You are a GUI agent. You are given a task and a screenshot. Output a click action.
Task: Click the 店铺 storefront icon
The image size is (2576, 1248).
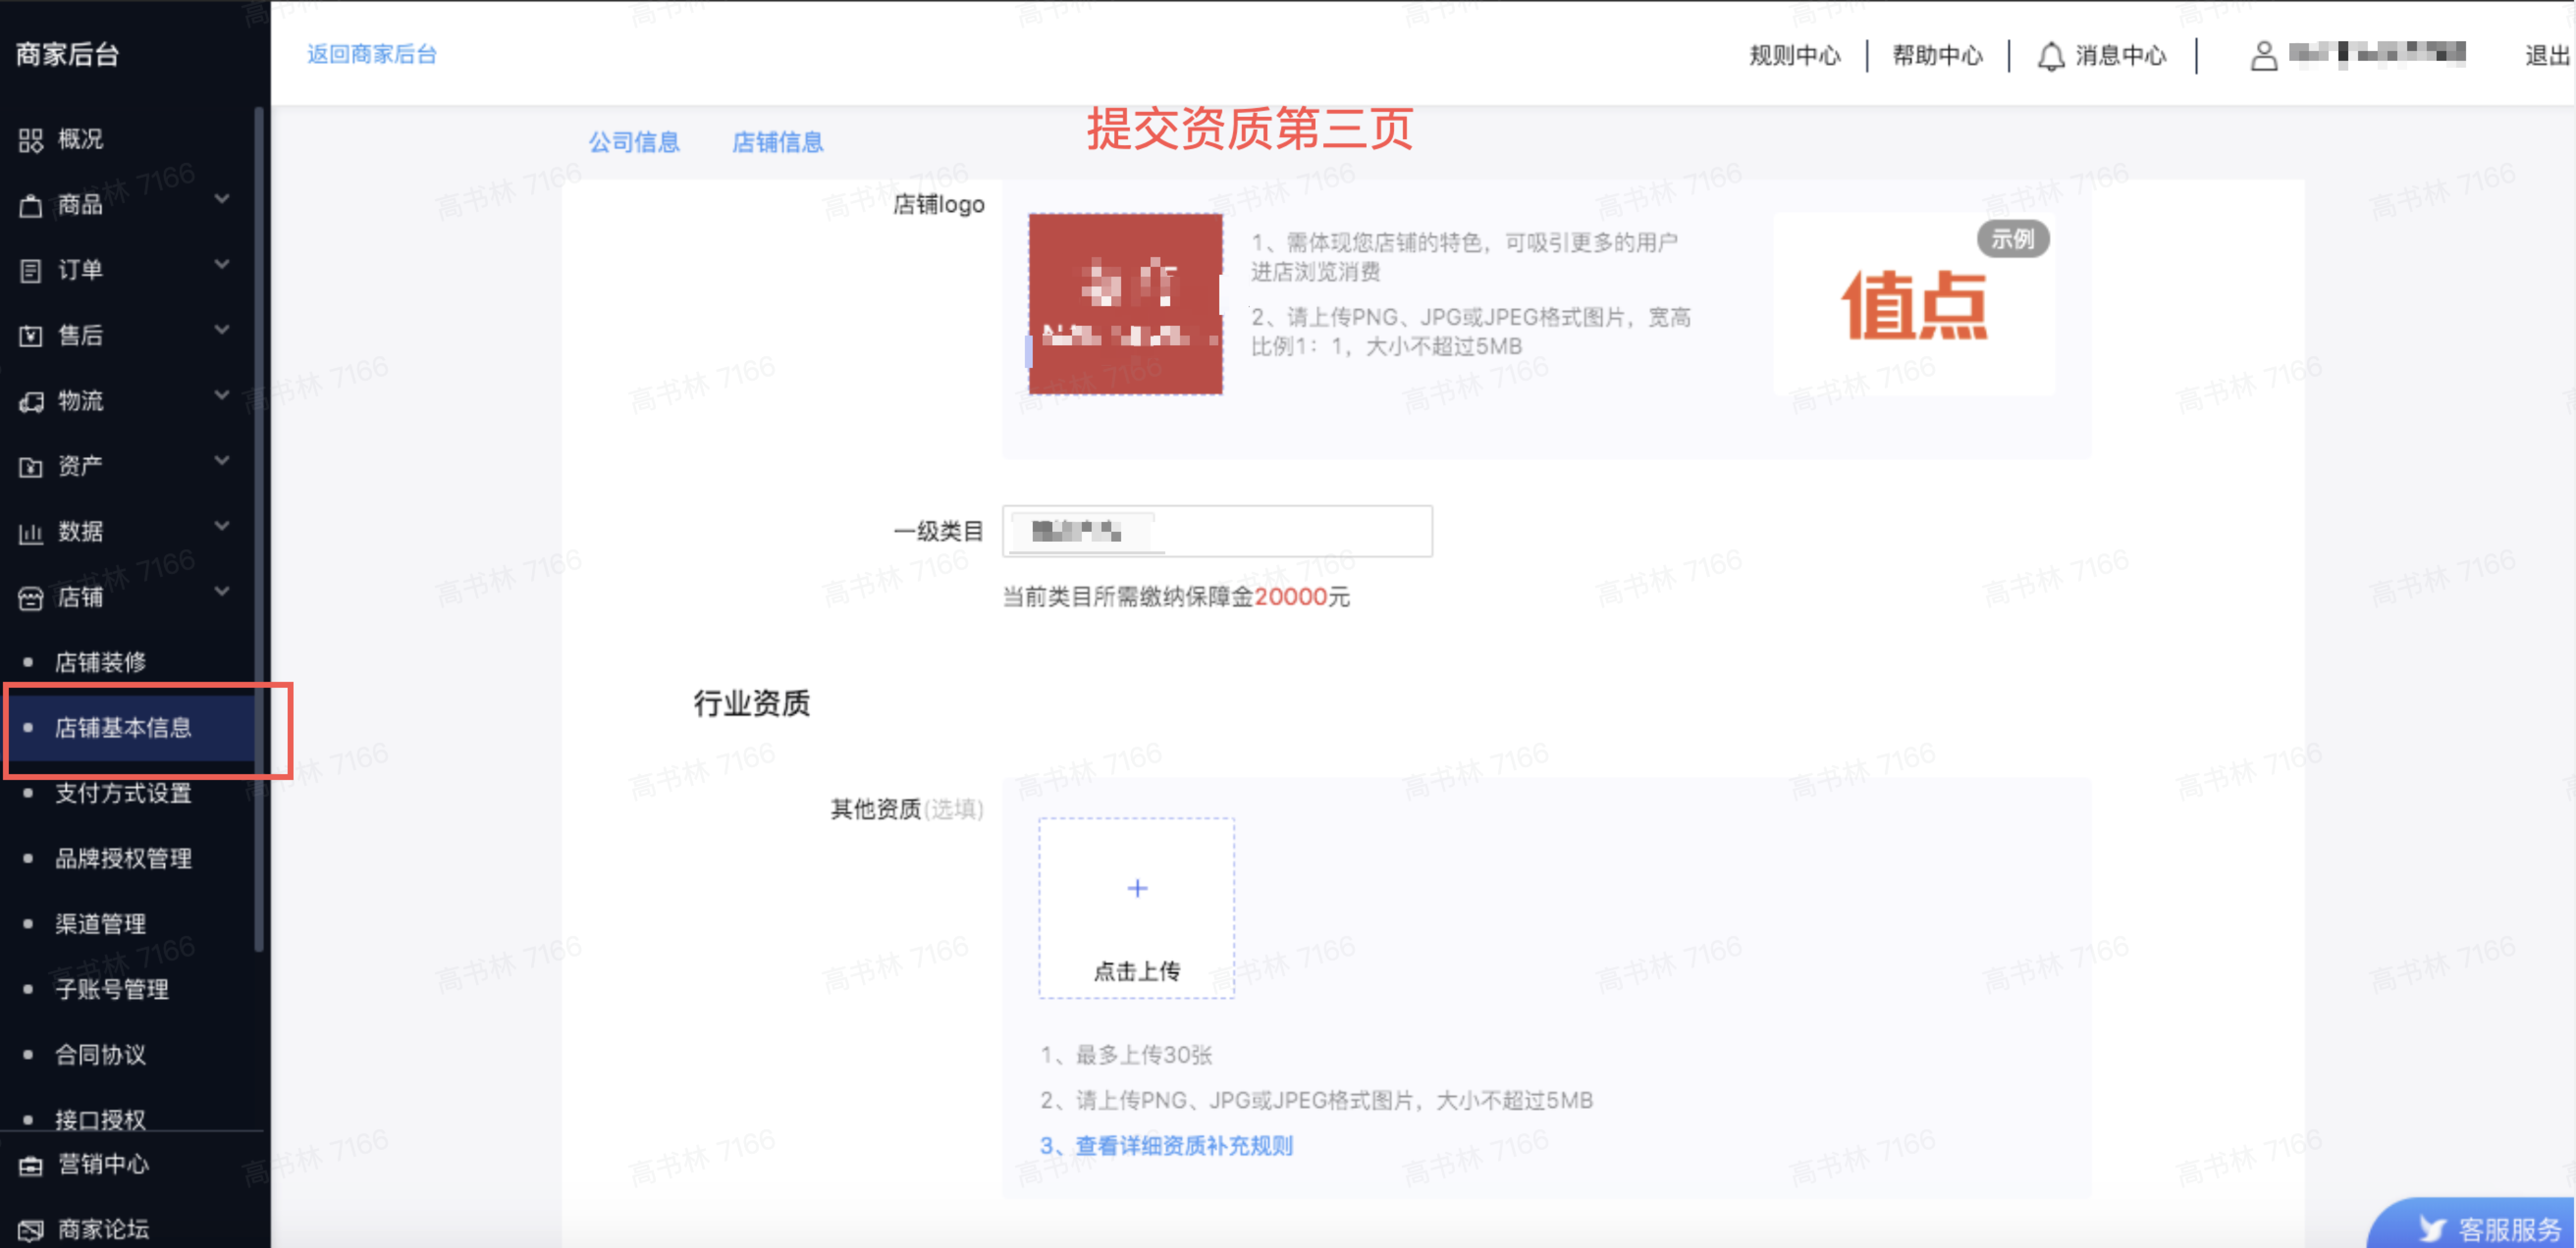tap(31, 598)
